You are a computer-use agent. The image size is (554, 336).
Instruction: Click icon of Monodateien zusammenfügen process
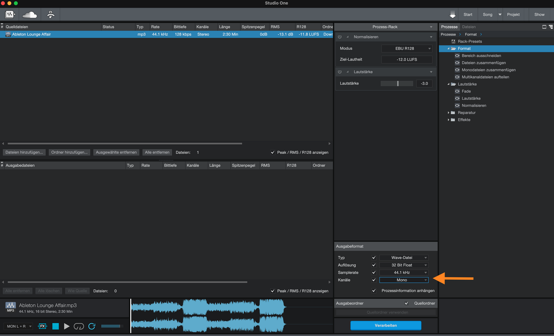(457, 70)
